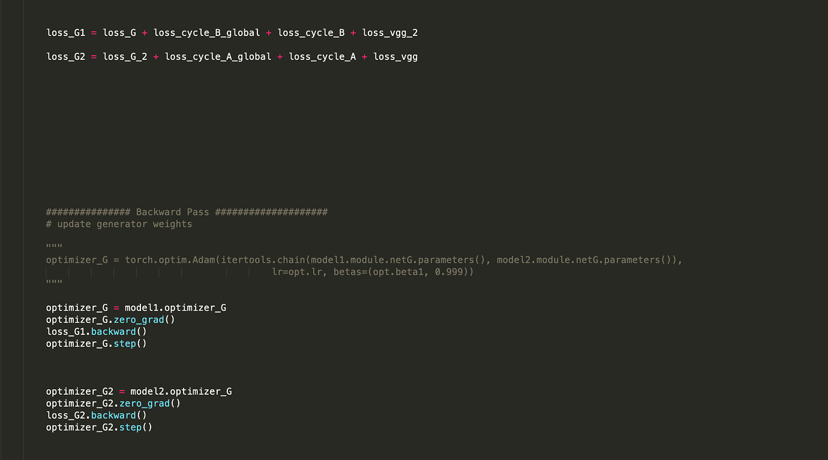This screenshot has height=460, width=828.
Task: Click loss_G2 variable name at line start
Action: tap(66, 57)
